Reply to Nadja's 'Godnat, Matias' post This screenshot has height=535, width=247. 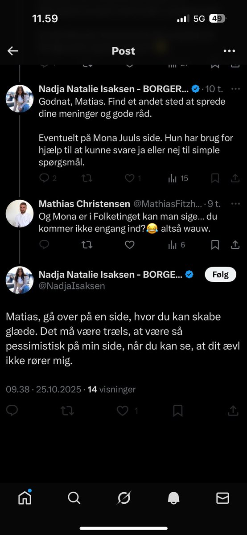click(x=45, y=178)
